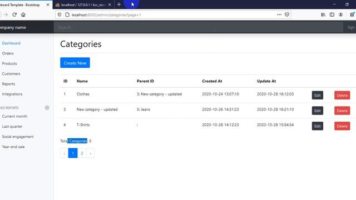
Task: Add a saved report plus icon
Action: click(x=47, y=108)
